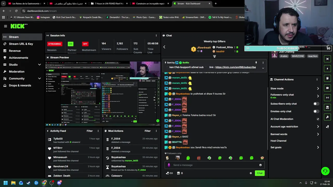The height and width of the screenshot is (187, 333).
Task: Expand Studio submenu in sidebar
Action: (39, 65)
